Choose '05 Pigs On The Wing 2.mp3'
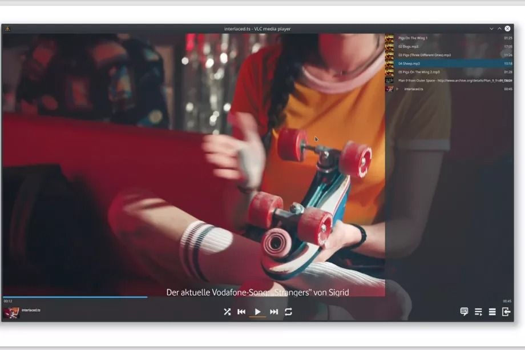 point(419,72)
